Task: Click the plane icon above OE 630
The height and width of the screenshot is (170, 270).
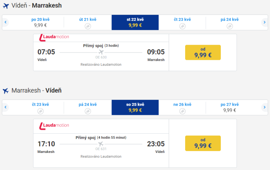Action: click(x=101, y=52)
